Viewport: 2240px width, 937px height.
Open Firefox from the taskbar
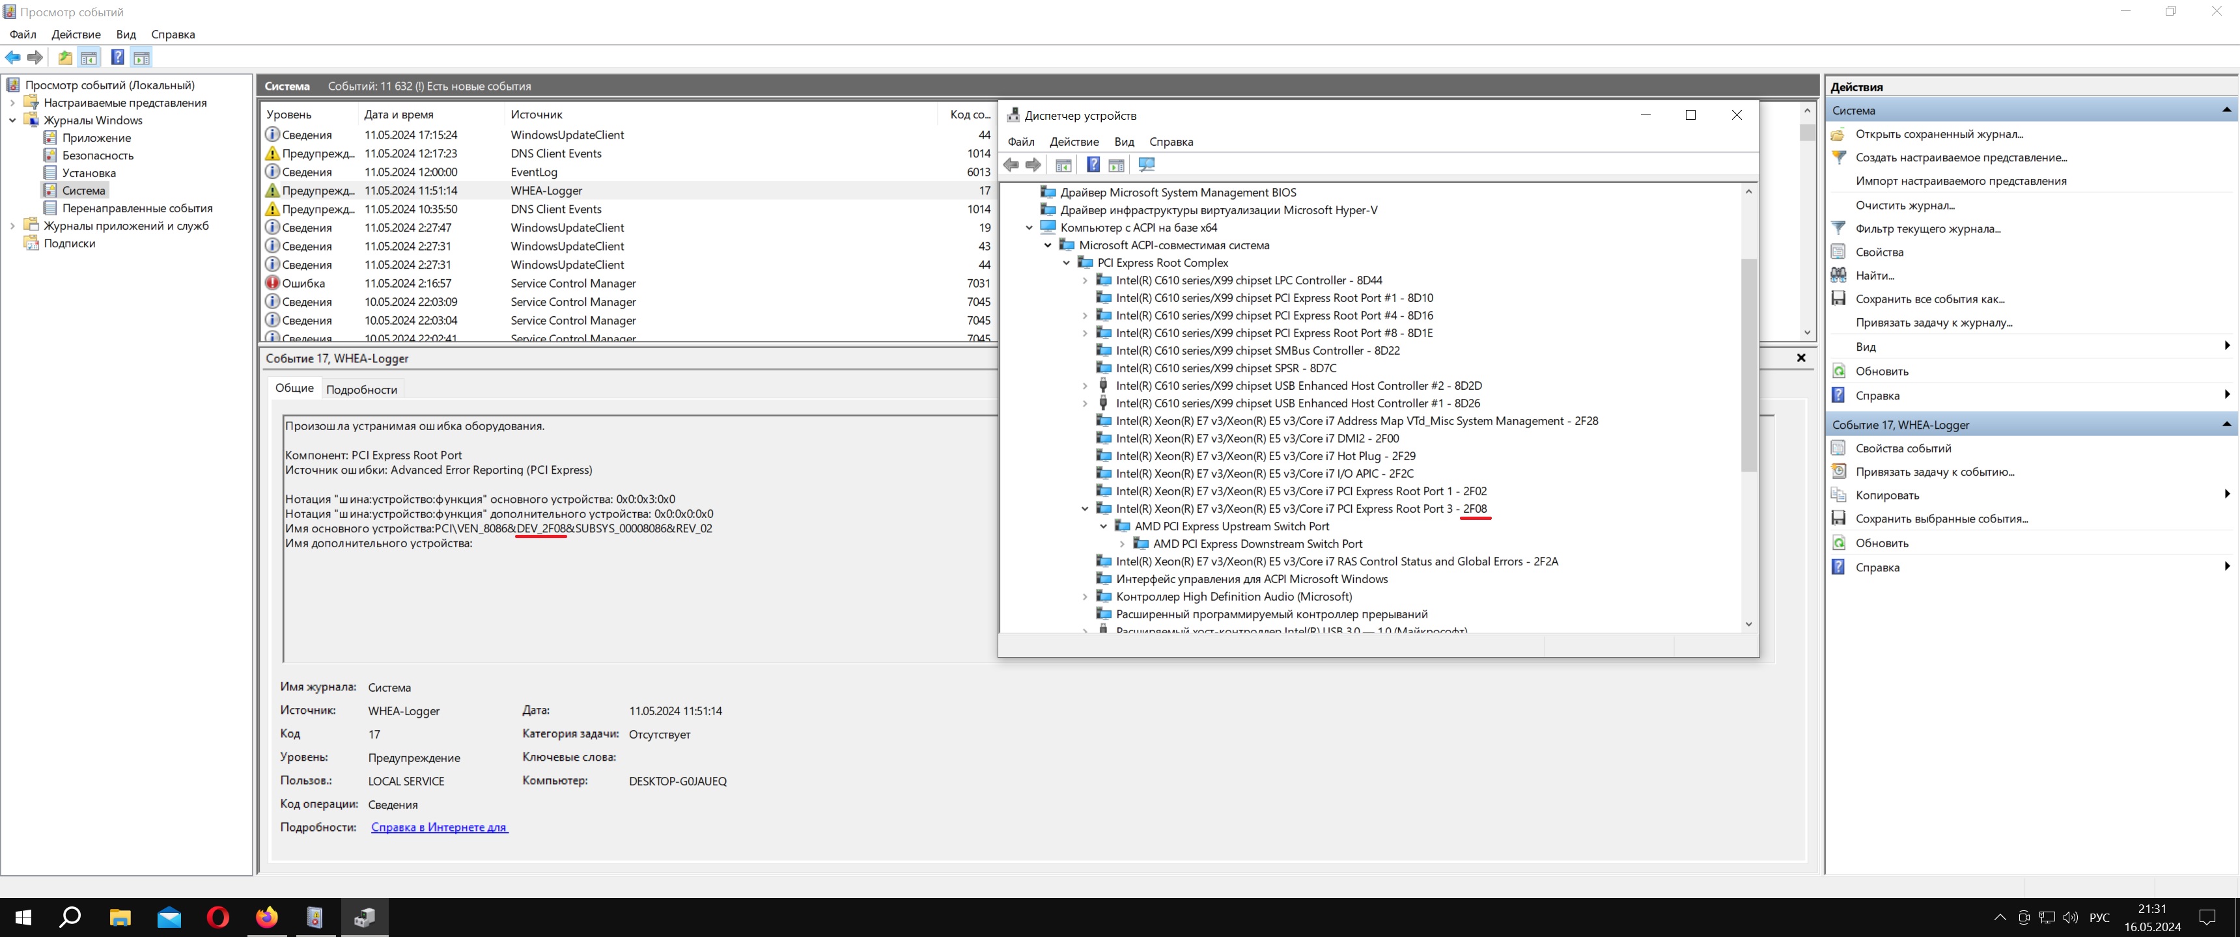[x=266, y=917]
